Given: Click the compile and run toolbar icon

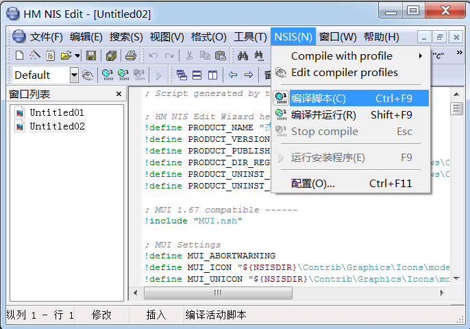Looking at the screenshot, I should tap(123, 75).
